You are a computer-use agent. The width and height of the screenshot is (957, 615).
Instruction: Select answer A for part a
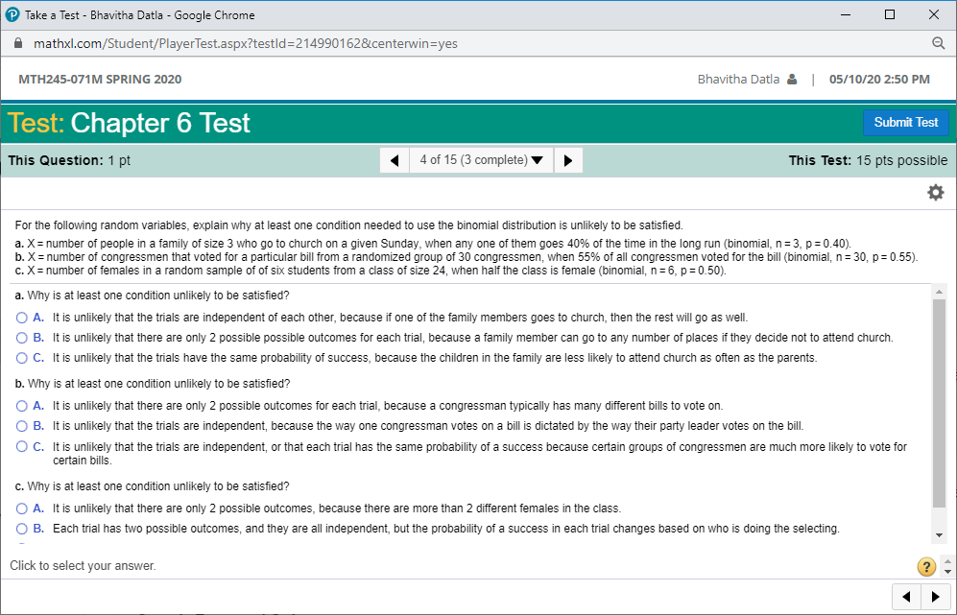point(21,317)
